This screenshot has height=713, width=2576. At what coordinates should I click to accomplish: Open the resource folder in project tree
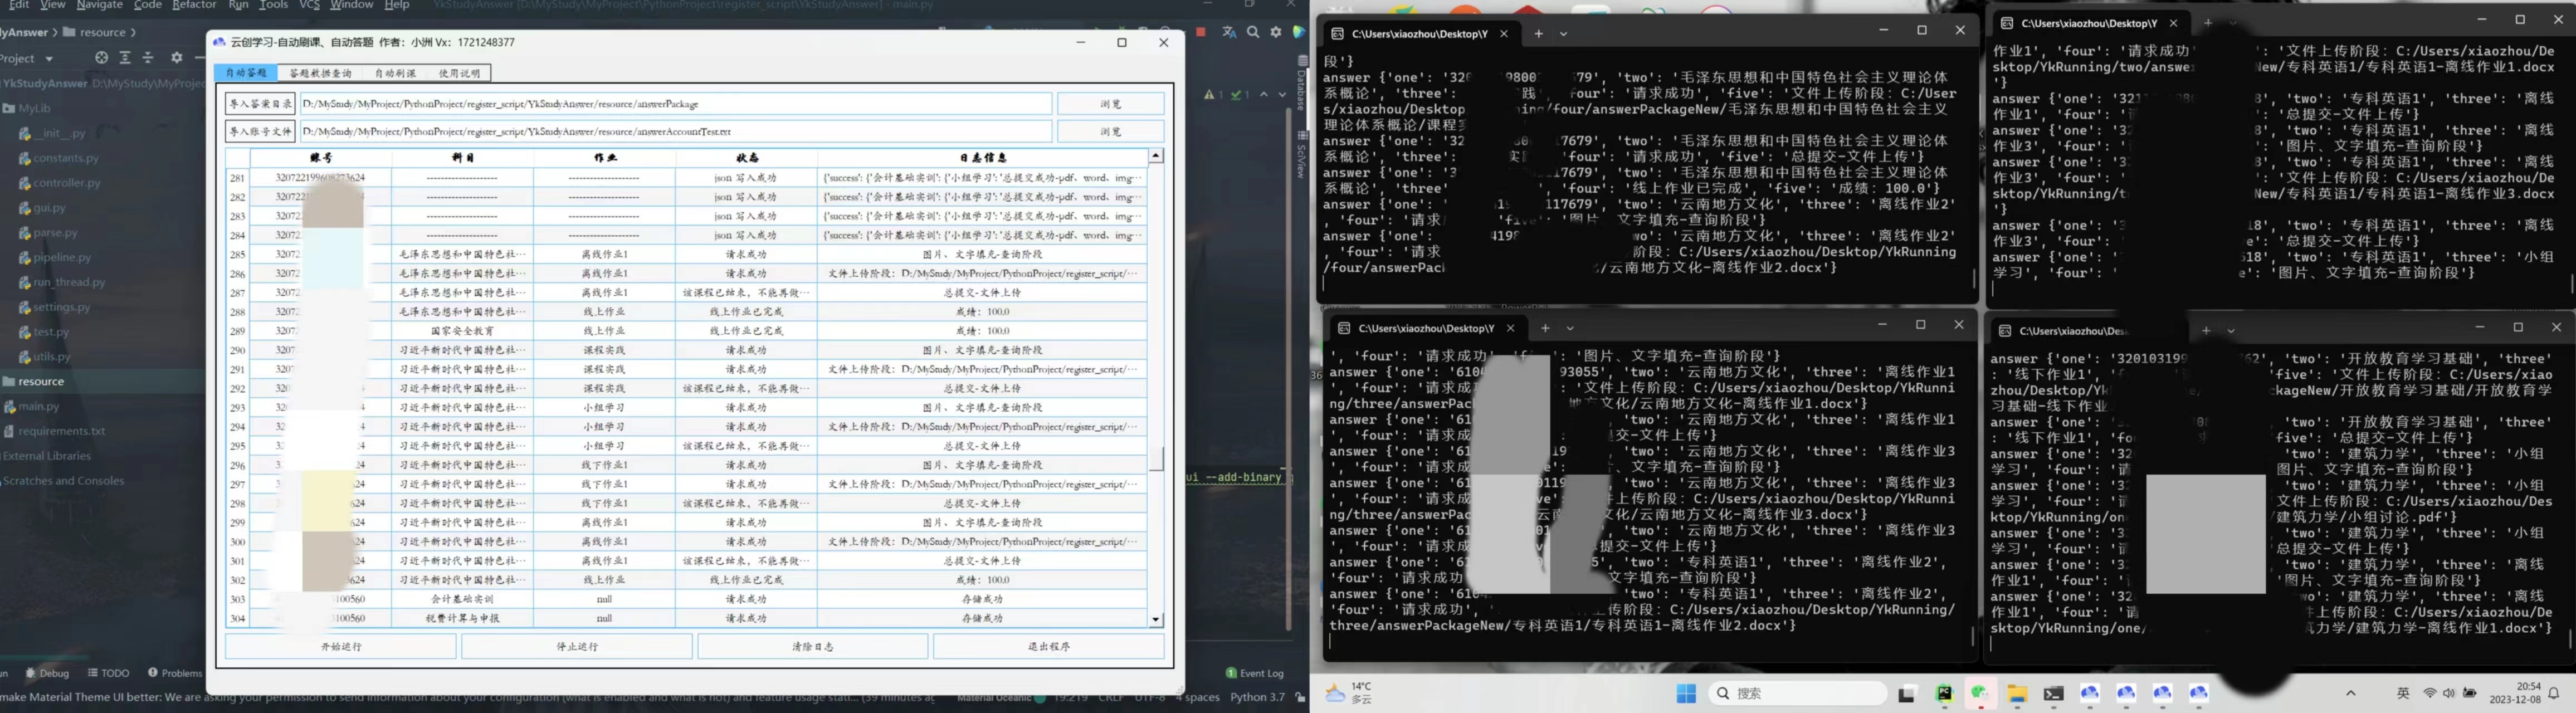tap(40, 381)
